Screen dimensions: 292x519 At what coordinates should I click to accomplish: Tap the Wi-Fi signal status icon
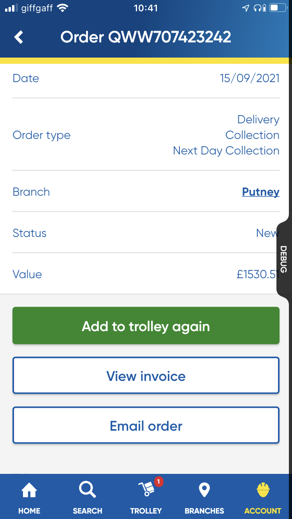point(62,8)
